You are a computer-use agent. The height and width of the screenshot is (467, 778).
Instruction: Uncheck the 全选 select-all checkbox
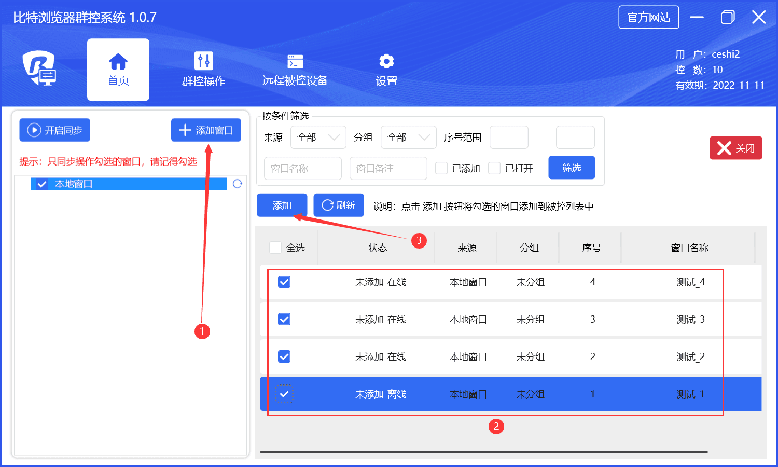click(275, 248)
